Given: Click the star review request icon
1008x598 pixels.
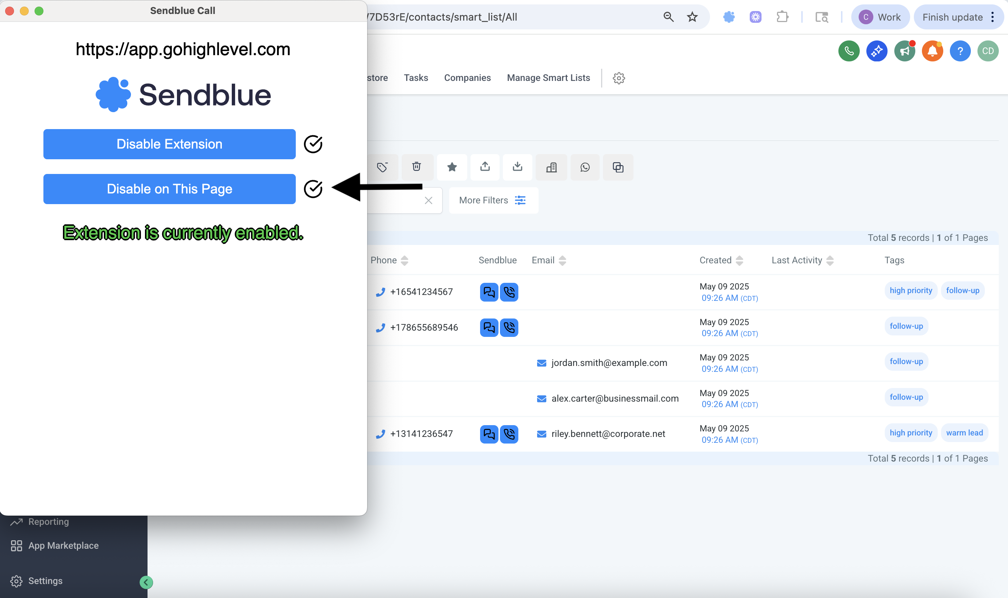Looking at the screenshot, I should coord(452,167).
